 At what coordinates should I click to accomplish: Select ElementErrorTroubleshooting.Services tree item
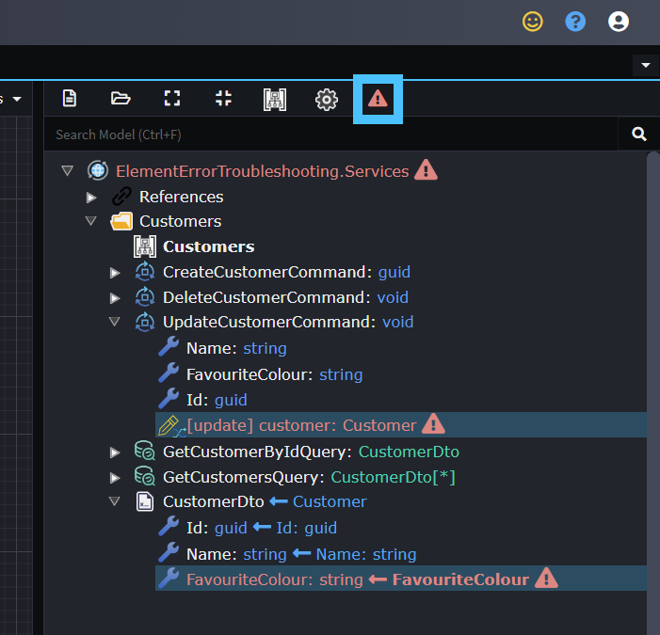tap(263, 171)
